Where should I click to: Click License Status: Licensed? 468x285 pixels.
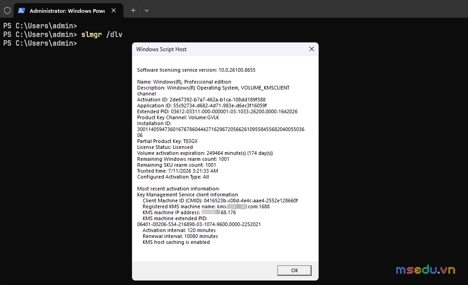165,147
